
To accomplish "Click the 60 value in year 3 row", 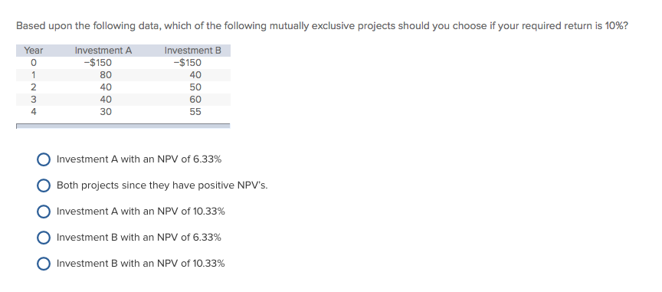I will [x=195, y=100].
